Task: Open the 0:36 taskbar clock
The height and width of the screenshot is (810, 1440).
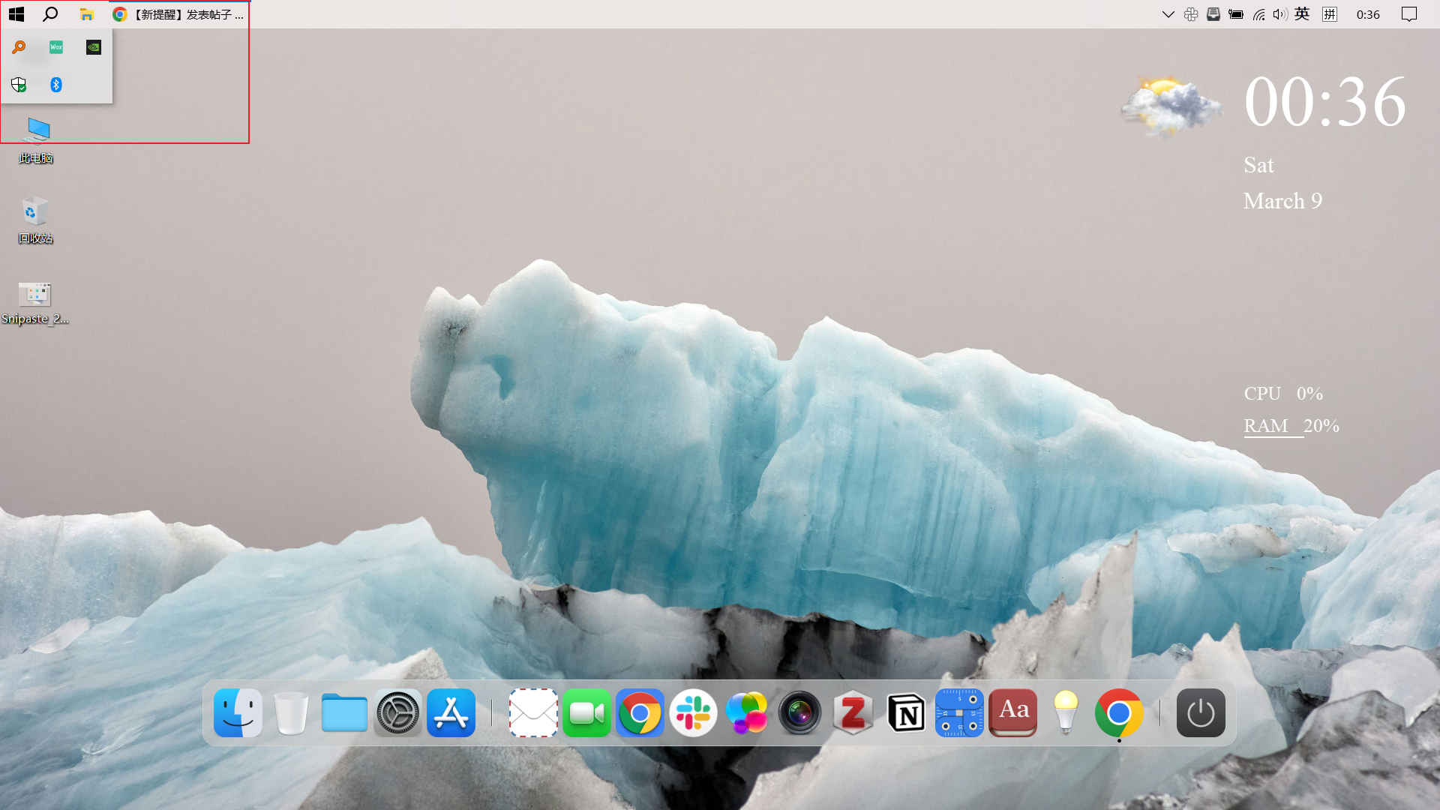Action: [x=1368, y=14]
